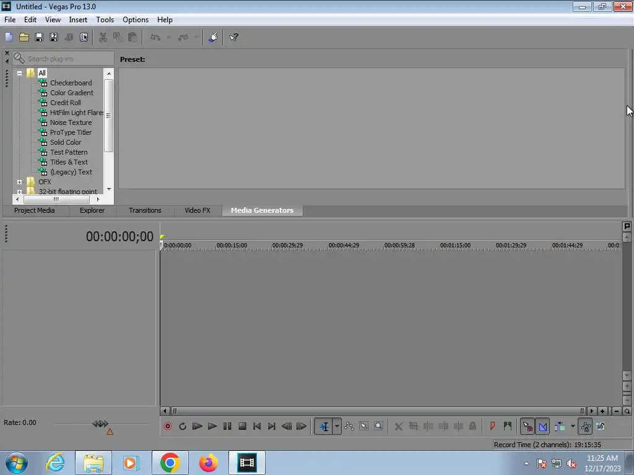Click the timeline horizontal scrollbar
The image size is (634, 475).
pos(377,411)
